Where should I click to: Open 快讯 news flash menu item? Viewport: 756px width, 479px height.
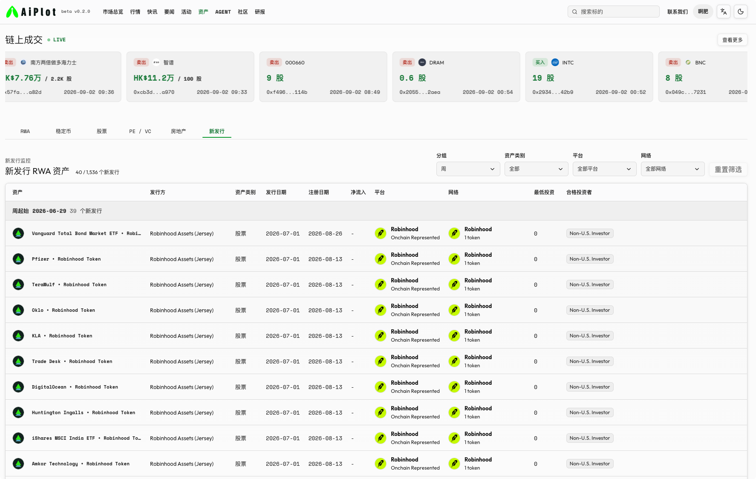tap(152, 12)
